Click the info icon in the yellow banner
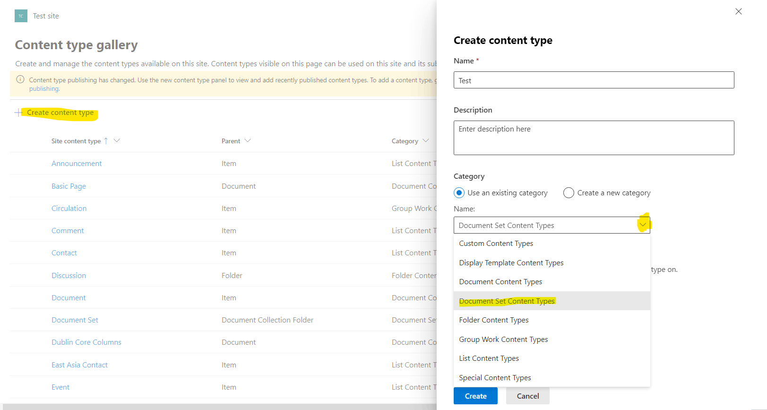Viewport: 767px width, 410px height. click(20, 79)
